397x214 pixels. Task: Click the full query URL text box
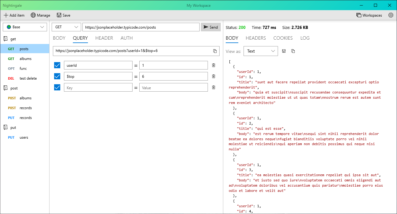pyautogui.click(x=136, y=51)
